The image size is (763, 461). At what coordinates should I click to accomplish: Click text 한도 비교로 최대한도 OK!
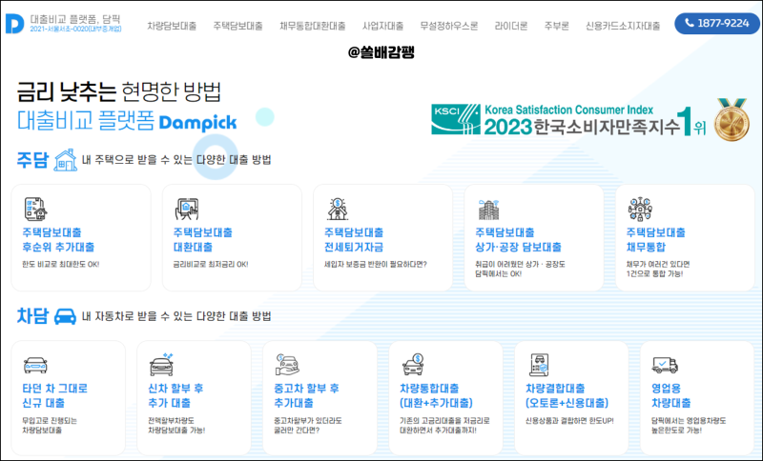point(61,264)
